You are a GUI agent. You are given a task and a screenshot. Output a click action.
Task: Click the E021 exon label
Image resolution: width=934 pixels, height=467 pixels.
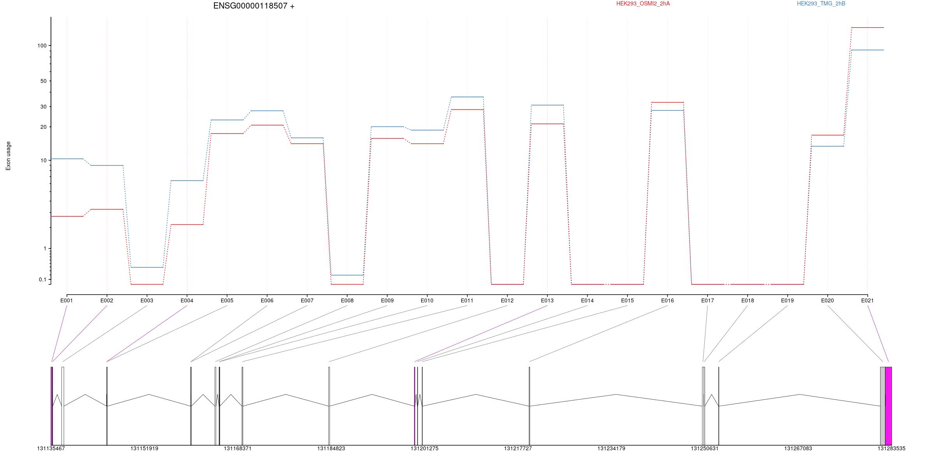[x=867, y=300]
